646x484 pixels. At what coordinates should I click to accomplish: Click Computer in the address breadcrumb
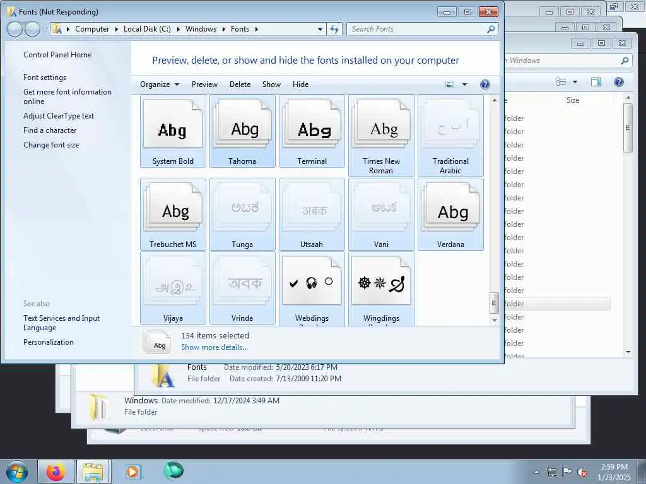pyautogui.click(x=92, y=29)
